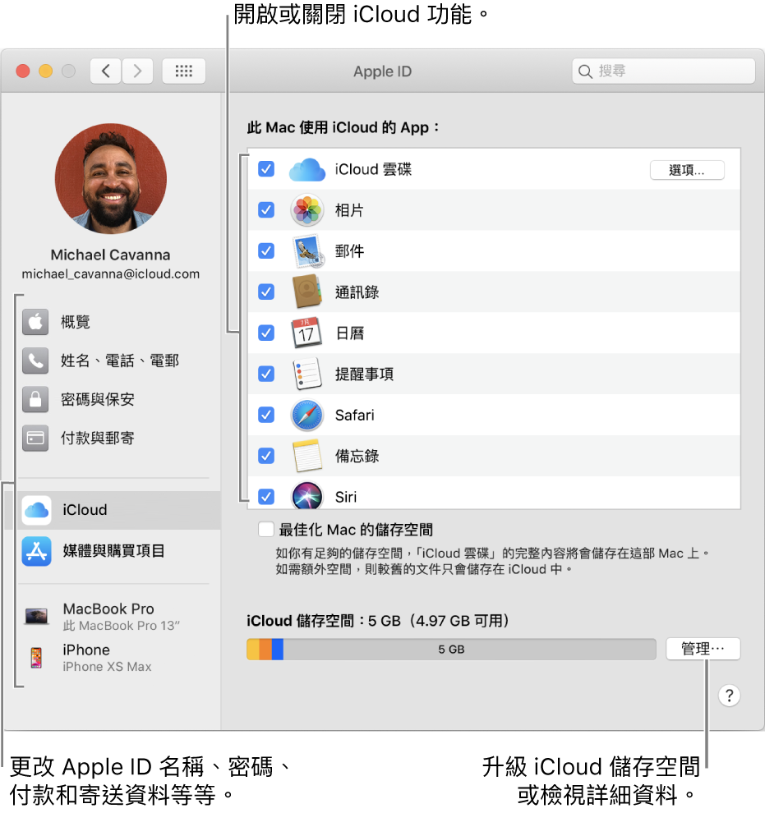Toggle the 相片 checkbox

point(266,210)
